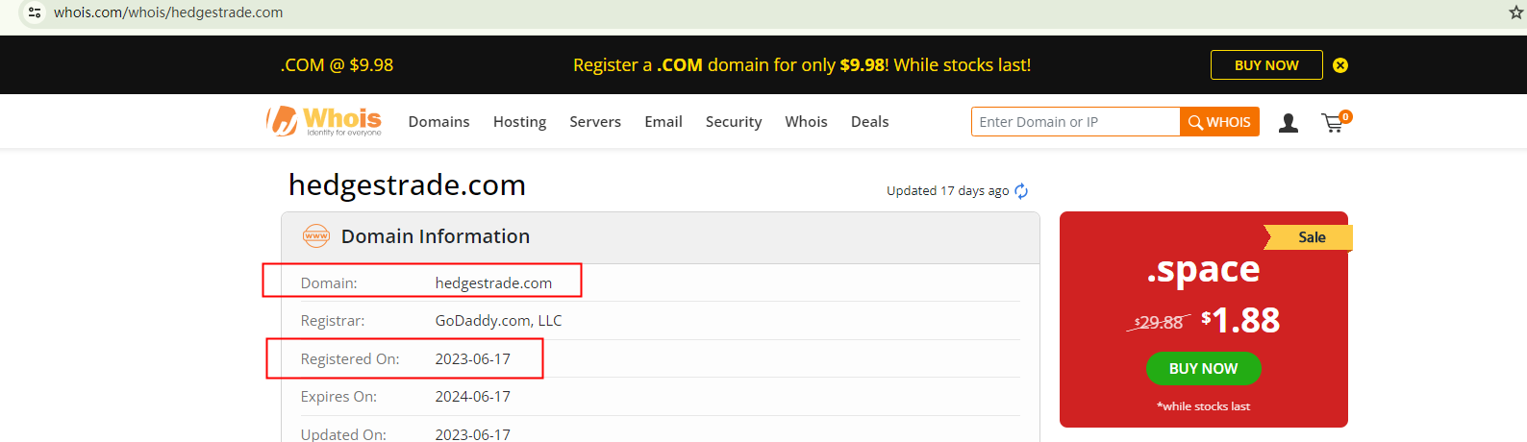This screenshot has width=1527, height=442.
Task: Click the orange WHOIS search button
Action: (1219, 122)
